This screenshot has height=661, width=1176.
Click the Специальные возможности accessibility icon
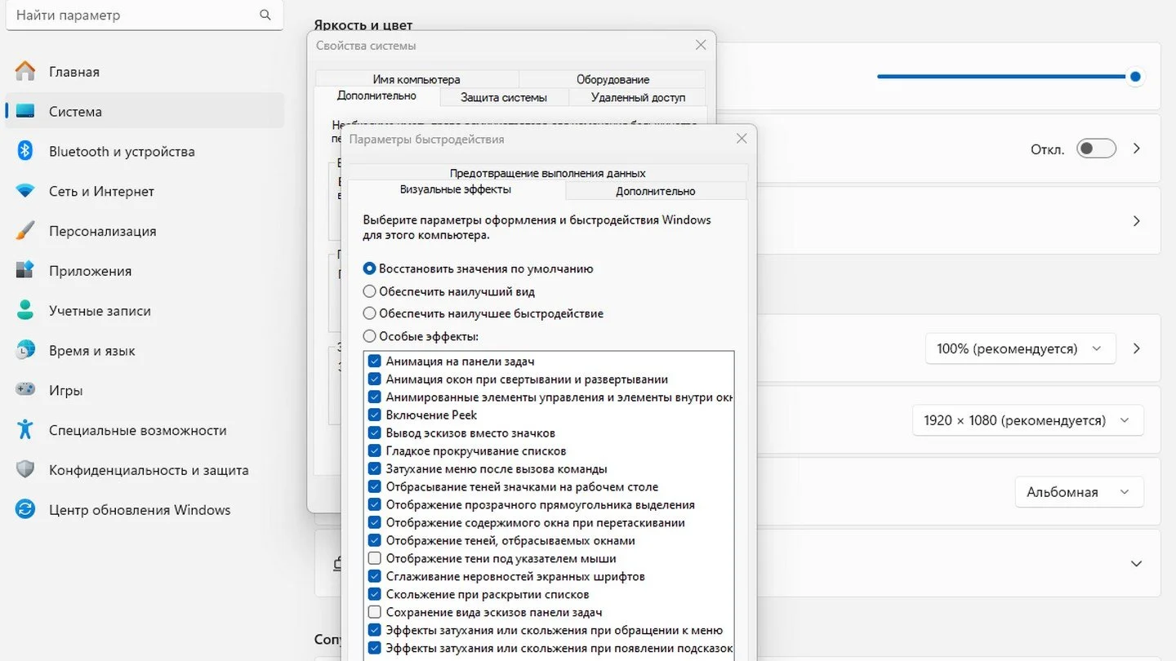pyautogui.click(x=25, y=429)
